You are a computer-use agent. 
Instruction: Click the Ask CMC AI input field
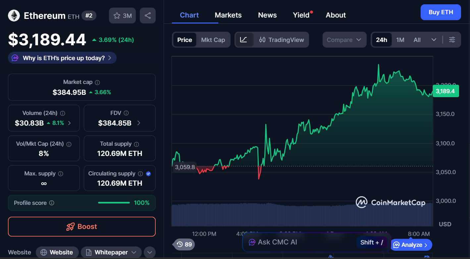(298, 242)
